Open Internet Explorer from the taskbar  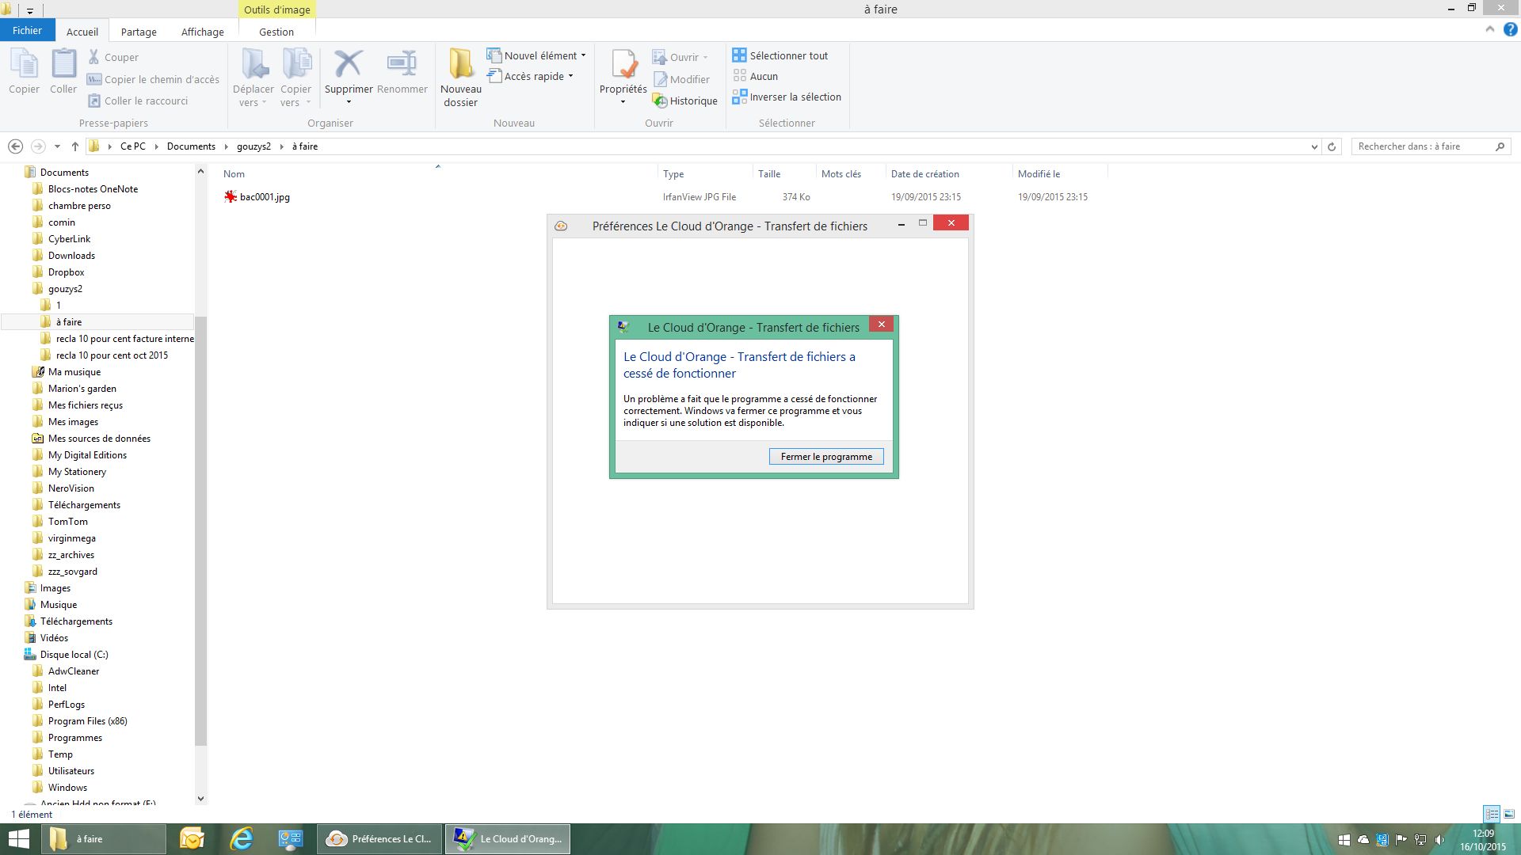click(x=241, y=839)
